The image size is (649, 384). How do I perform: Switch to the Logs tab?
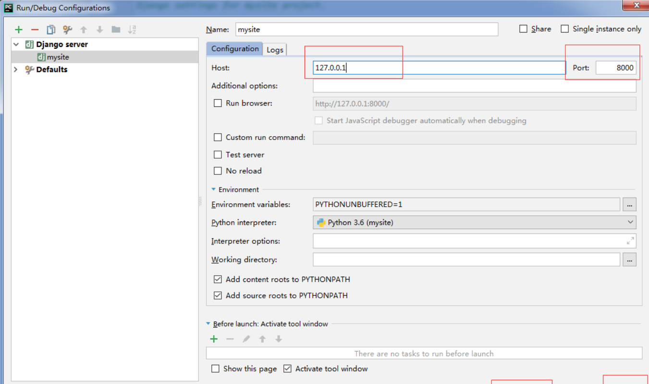tap(275, 50)
